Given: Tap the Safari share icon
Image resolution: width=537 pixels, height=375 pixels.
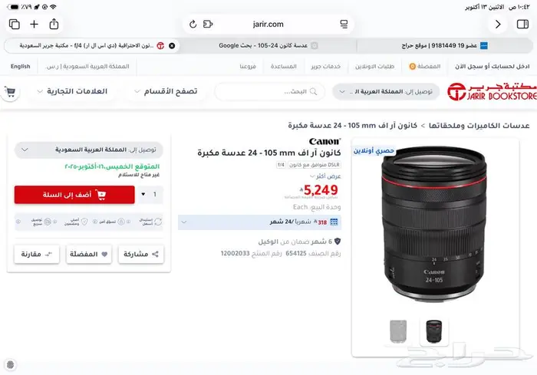Looking at the screenshot, I should [54, 24].
